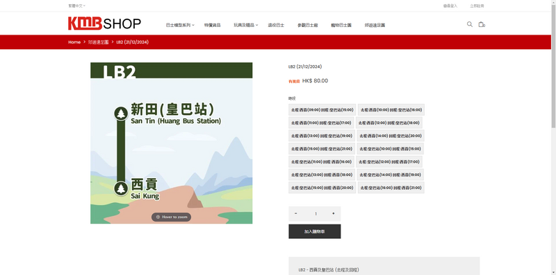Open 郊遊遠足團 breadcrumb link
The image size is (556, 275).
click(98, 42)
